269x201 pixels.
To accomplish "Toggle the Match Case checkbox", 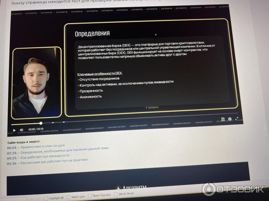I will 69,197.
